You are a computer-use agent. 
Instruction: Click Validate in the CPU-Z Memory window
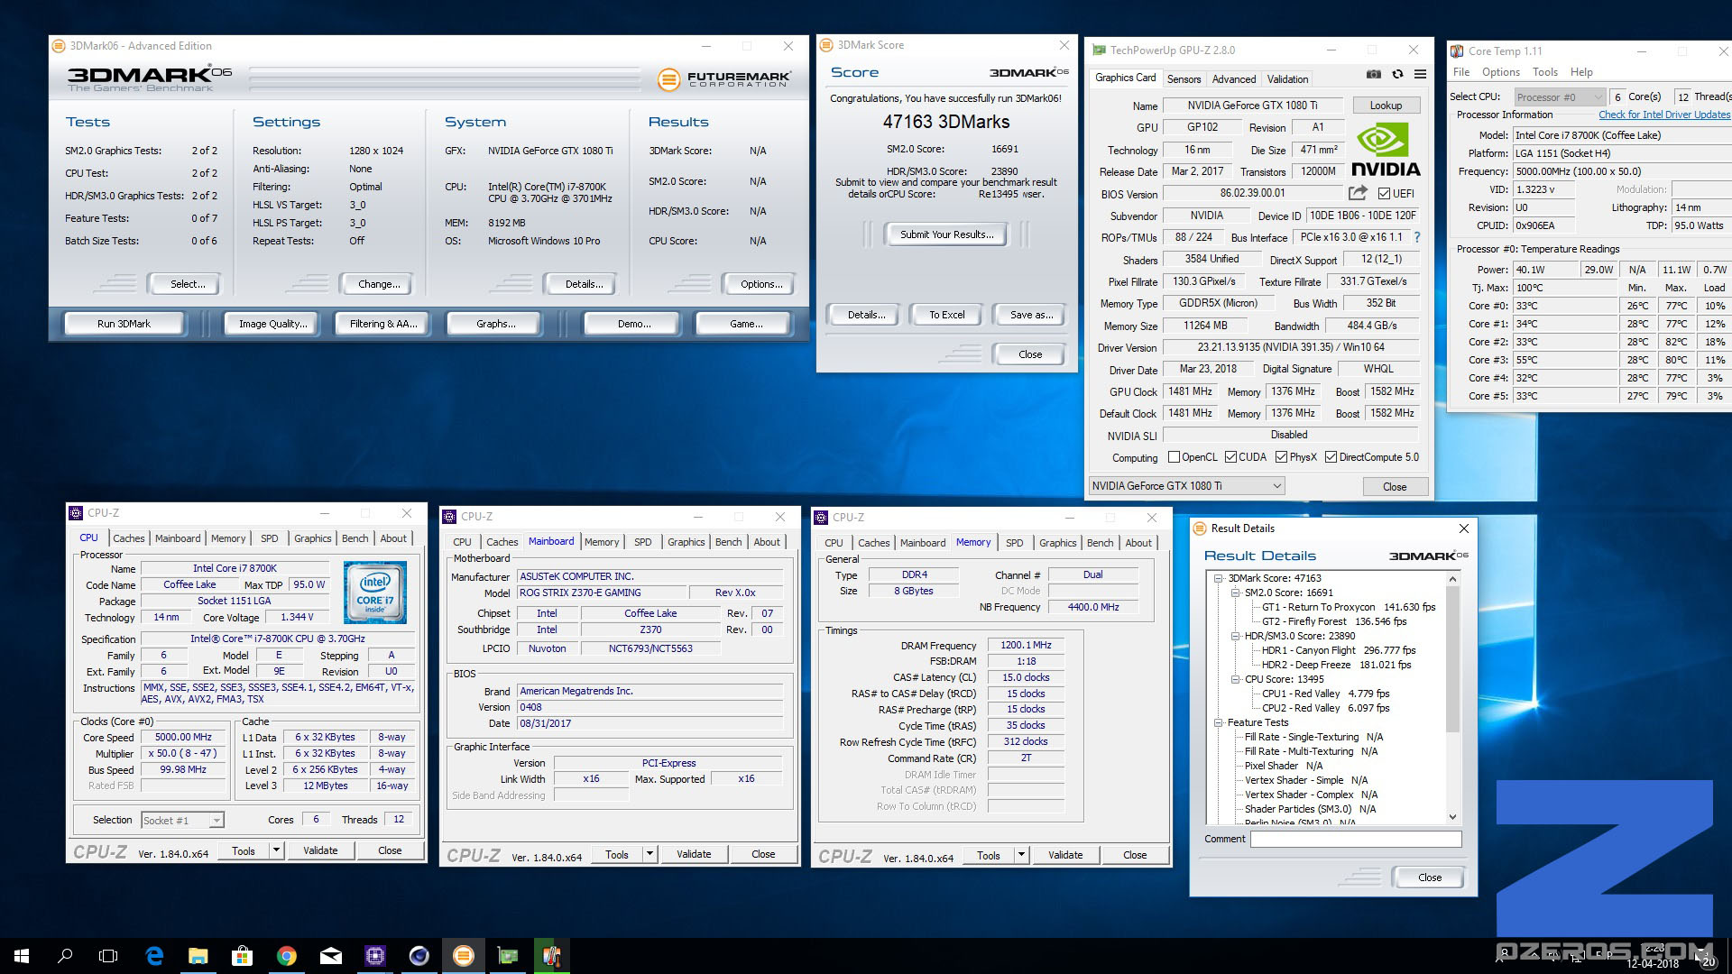[x=1065, y=855]
